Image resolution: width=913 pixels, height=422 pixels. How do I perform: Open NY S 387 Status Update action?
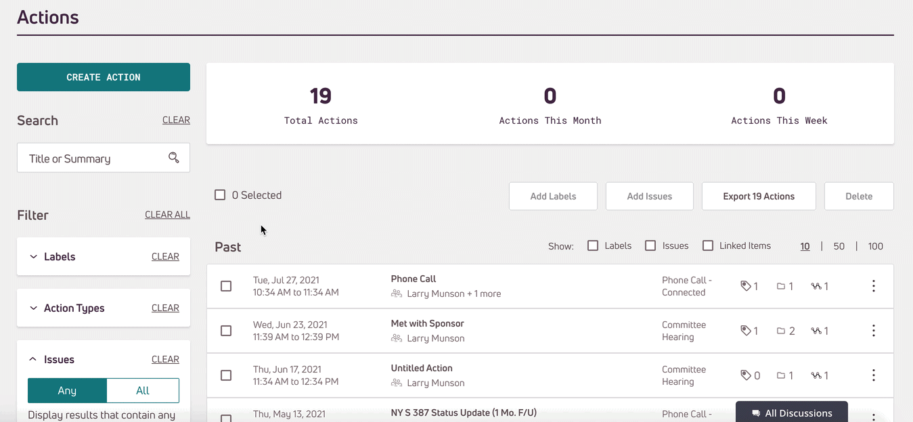click(464, 413)
